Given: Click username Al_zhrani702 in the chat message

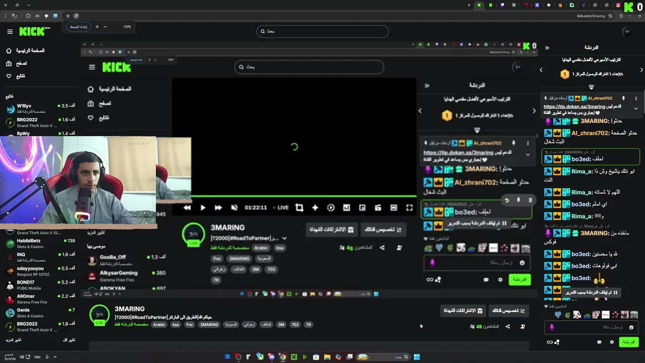Looking at the screenshot, I should pyautogui.click(x=590, y=133).
